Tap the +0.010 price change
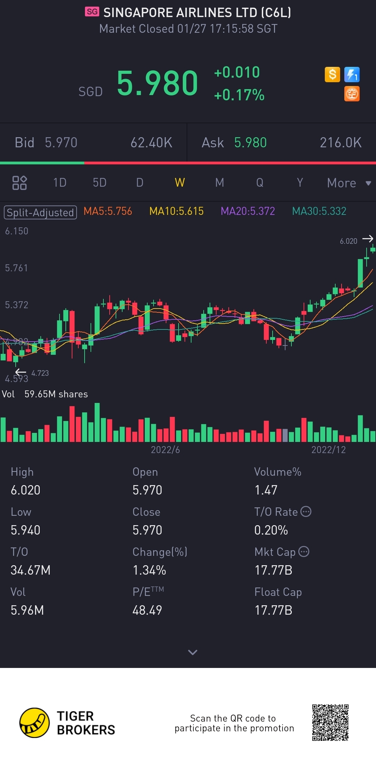This screenshot has height=778, width=376. [237, 72]
